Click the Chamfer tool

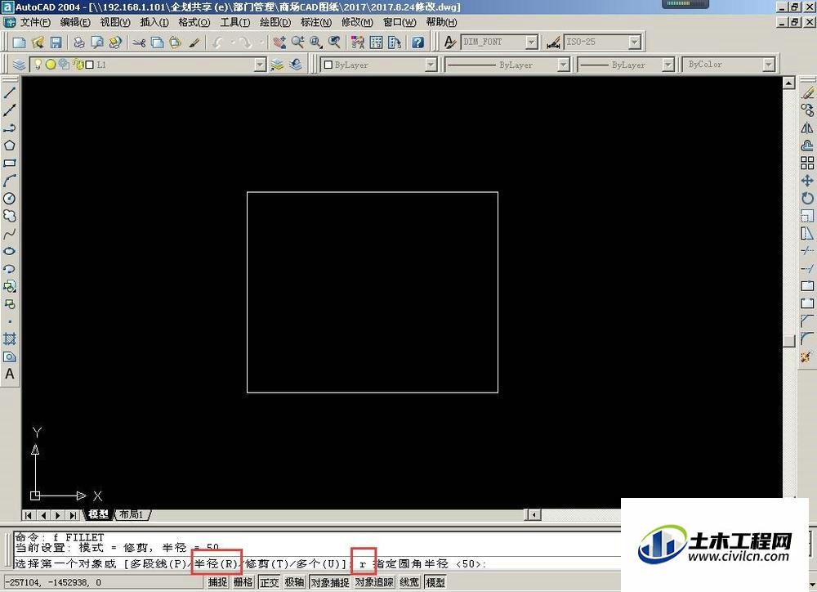(x=807, y=321)
